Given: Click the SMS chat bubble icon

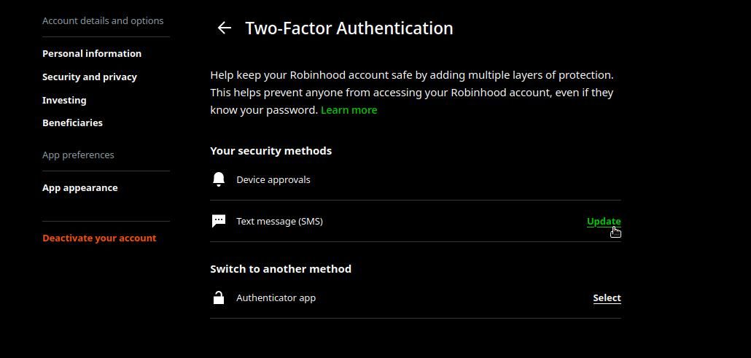Looking at the screenshot, I should pos(218,221).
